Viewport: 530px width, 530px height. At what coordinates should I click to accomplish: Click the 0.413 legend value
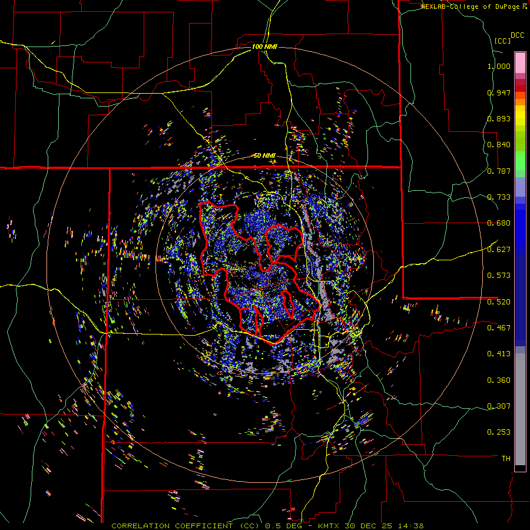[x=499, y=354]
